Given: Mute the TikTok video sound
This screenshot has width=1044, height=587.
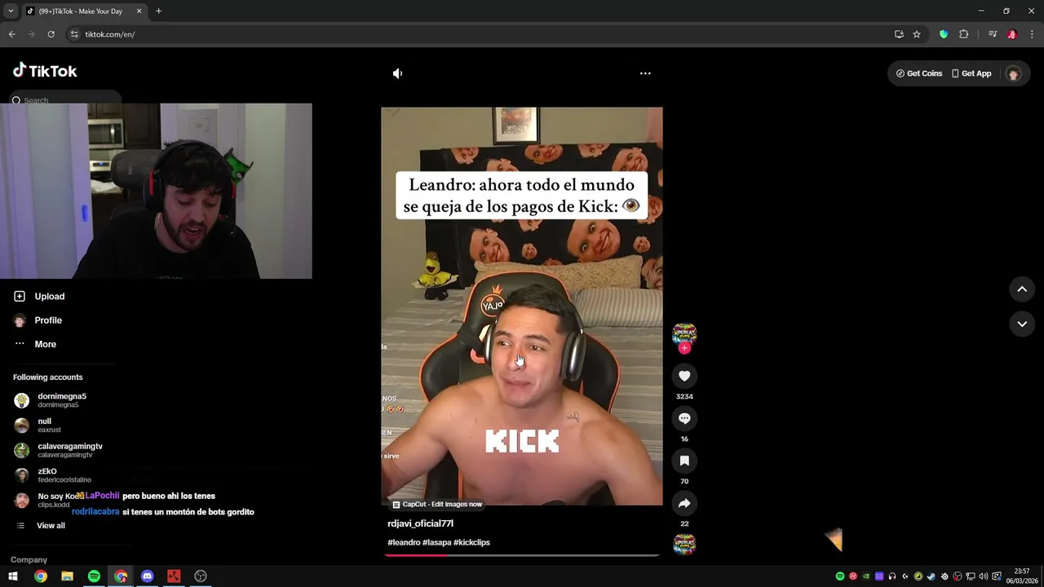Looking at the screenshot, I should coord(397,73).
